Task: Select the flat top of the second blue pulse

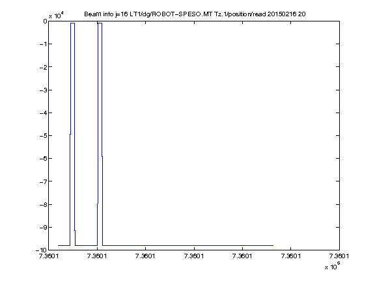Action: (x=100, y=23)
